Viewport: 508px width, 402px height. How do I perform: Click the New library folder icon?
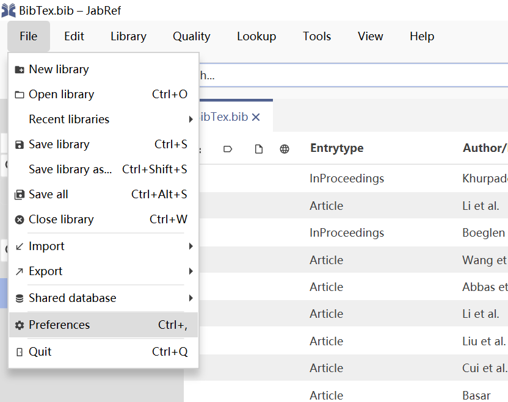(20, 70)
